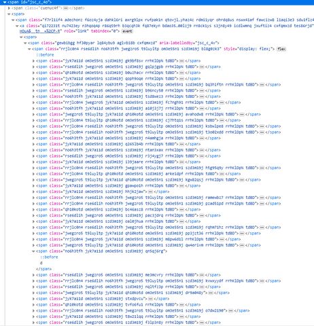Click ellipsis badge in t8w21lqq row
Image resolution: width=314 pixels, height=326 pixels.
coord(181,316)
